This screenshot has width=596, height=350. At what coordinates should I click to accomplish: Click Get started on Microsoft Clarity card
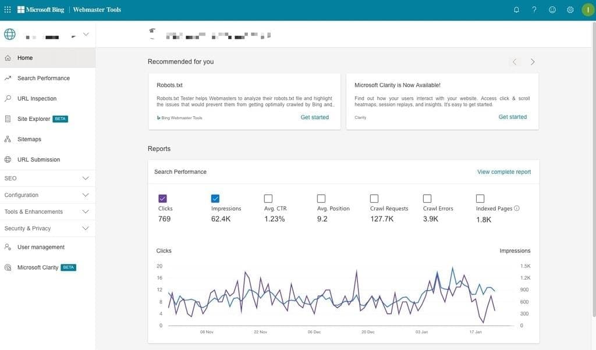[x=513, y=117]
